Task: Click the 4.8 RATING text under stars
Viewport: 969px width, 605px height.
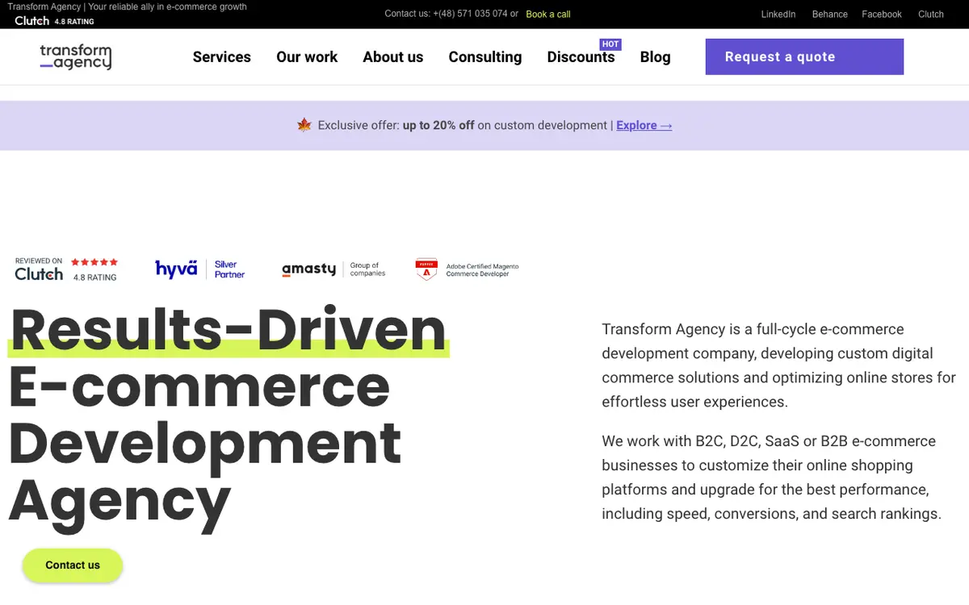Action: (94, 277)
